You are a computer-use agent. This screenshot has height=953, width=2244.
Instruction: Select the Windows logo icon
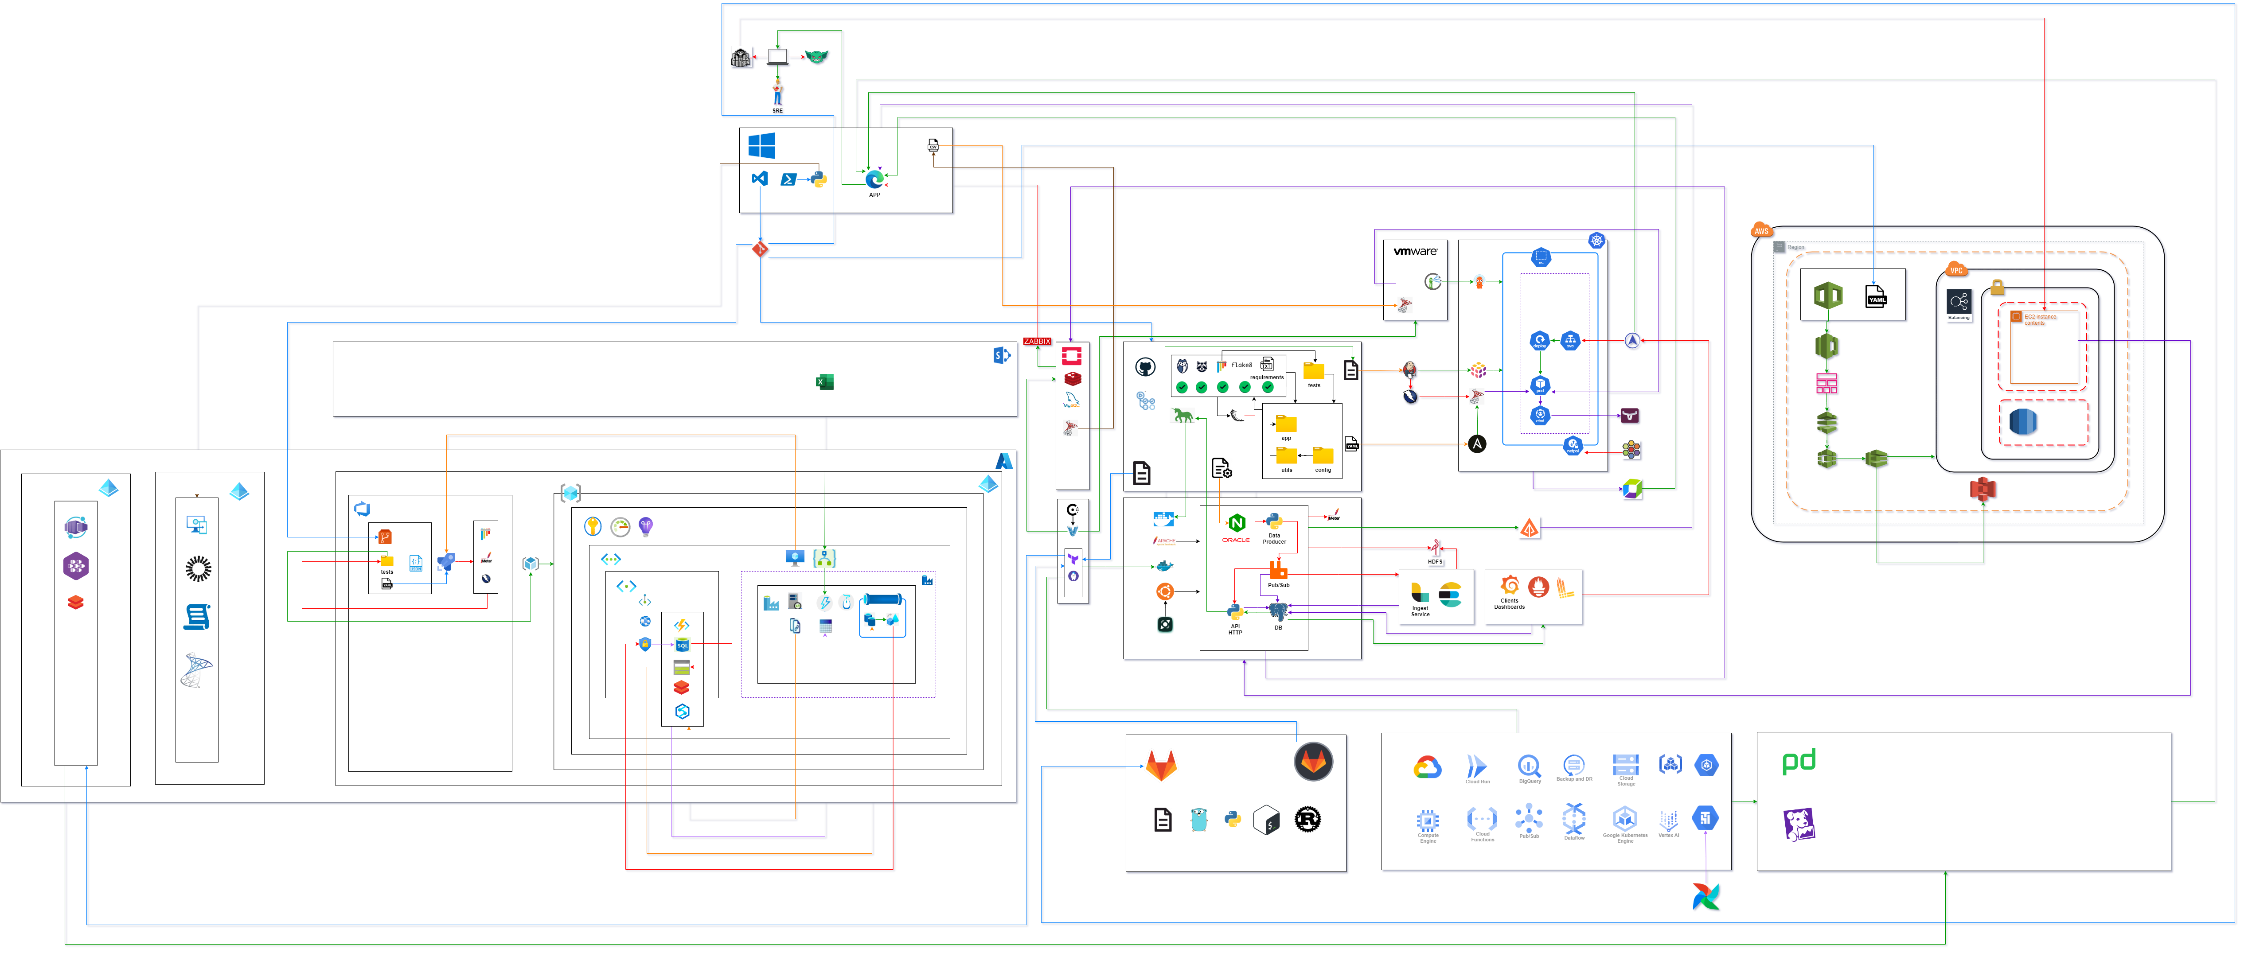[761, 145]
